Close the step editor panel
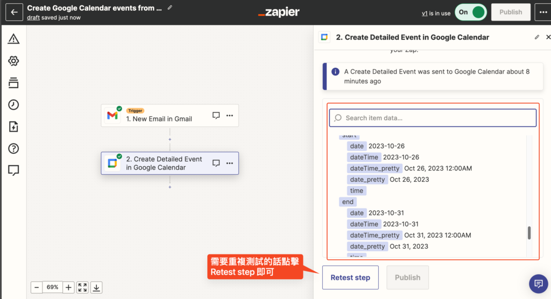 [548, 37]
